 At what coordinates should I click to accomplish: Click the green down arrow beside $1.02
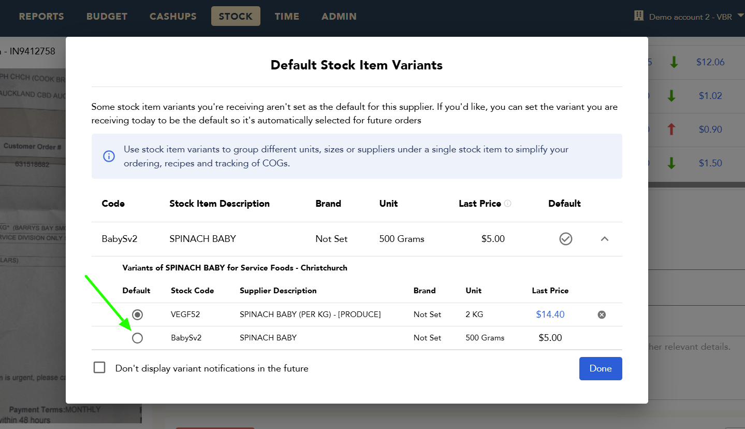pyautogui.click(x=671, y=96)
